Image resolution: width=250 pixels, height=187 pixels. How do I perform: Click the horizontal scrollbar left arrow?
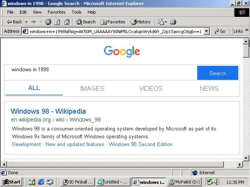(4, 164)
